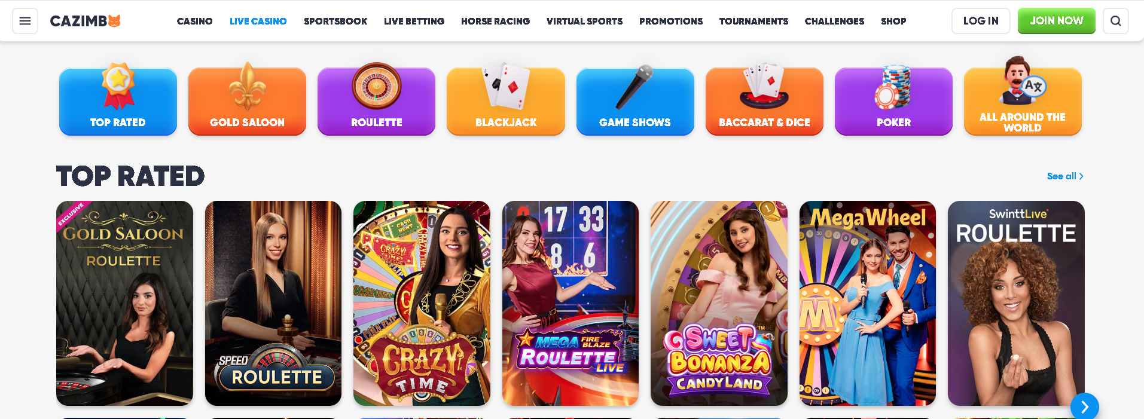Viewport: 1144px width, 419px height.
Task: Open the Blackjack cards category tile
Action: [506, 100]
